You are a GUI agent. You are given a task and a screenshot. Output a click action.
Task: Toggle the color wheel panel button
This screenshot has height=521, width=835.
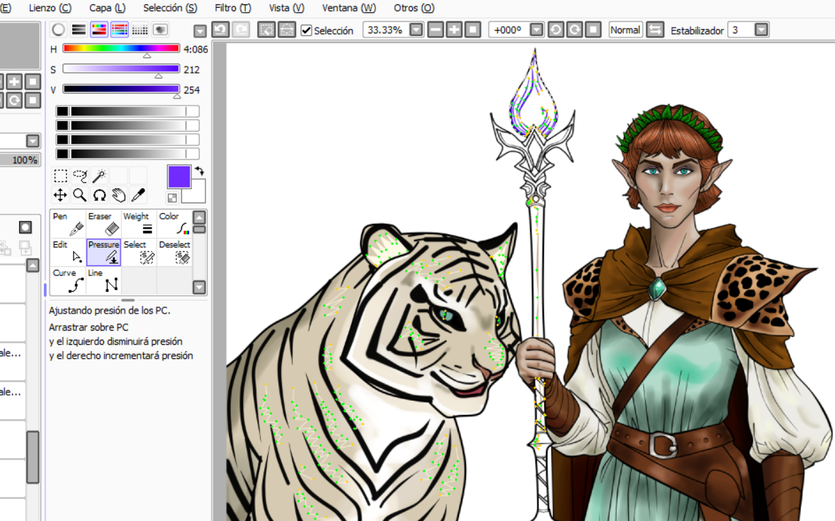pos(58,30)
